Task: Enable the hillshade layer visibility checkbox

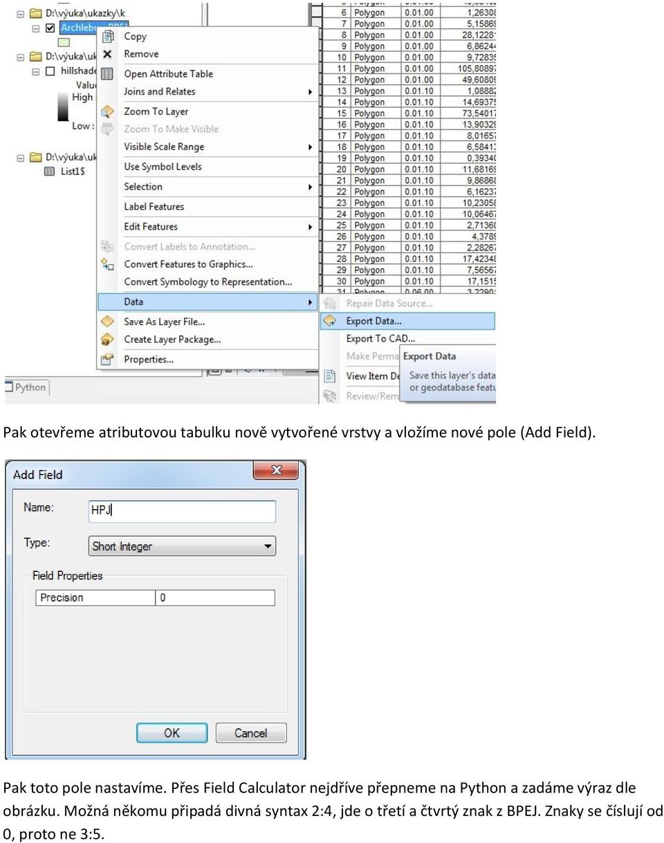Action: pos(50,71)
